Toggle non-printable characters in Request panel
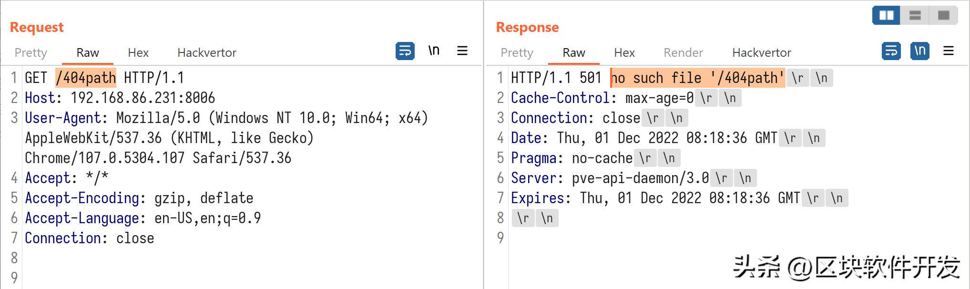This screenshot has width=970, height=289. click(x=434, y=51)
